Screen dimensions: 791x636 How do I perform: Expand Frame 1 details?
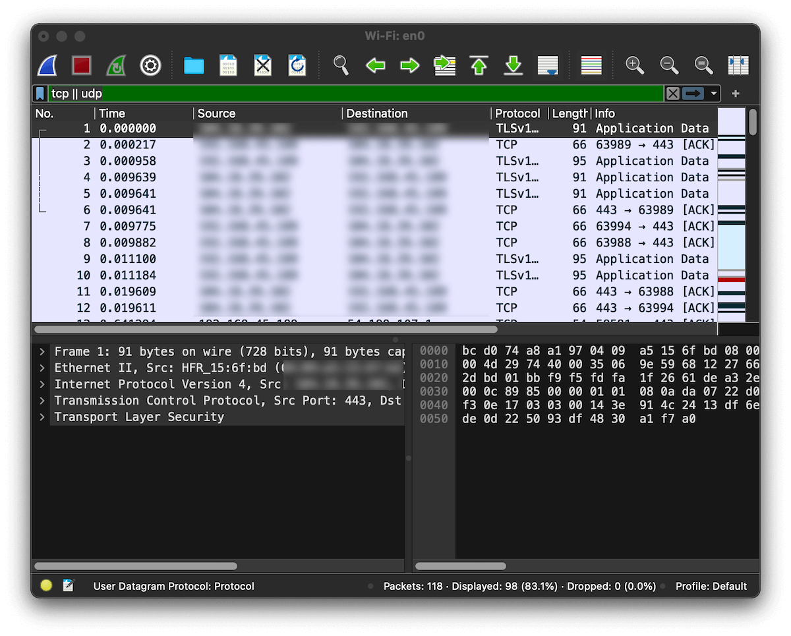[42, 352]
